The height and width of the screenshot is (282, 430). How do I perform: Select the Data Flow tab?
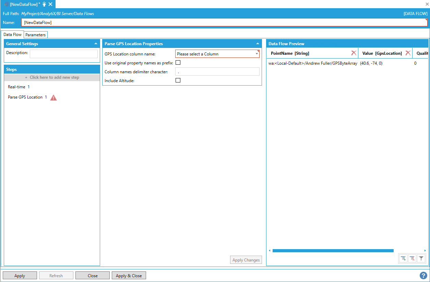(x=12, y=35)
